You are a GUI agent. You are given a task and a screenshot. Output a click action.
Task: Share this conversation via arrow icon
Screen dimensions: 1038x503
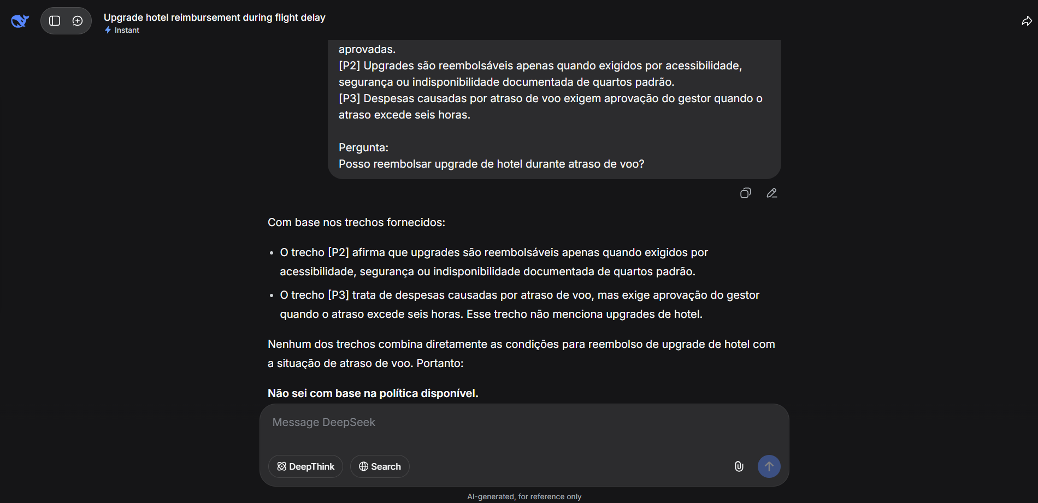tap(1027, 21)
